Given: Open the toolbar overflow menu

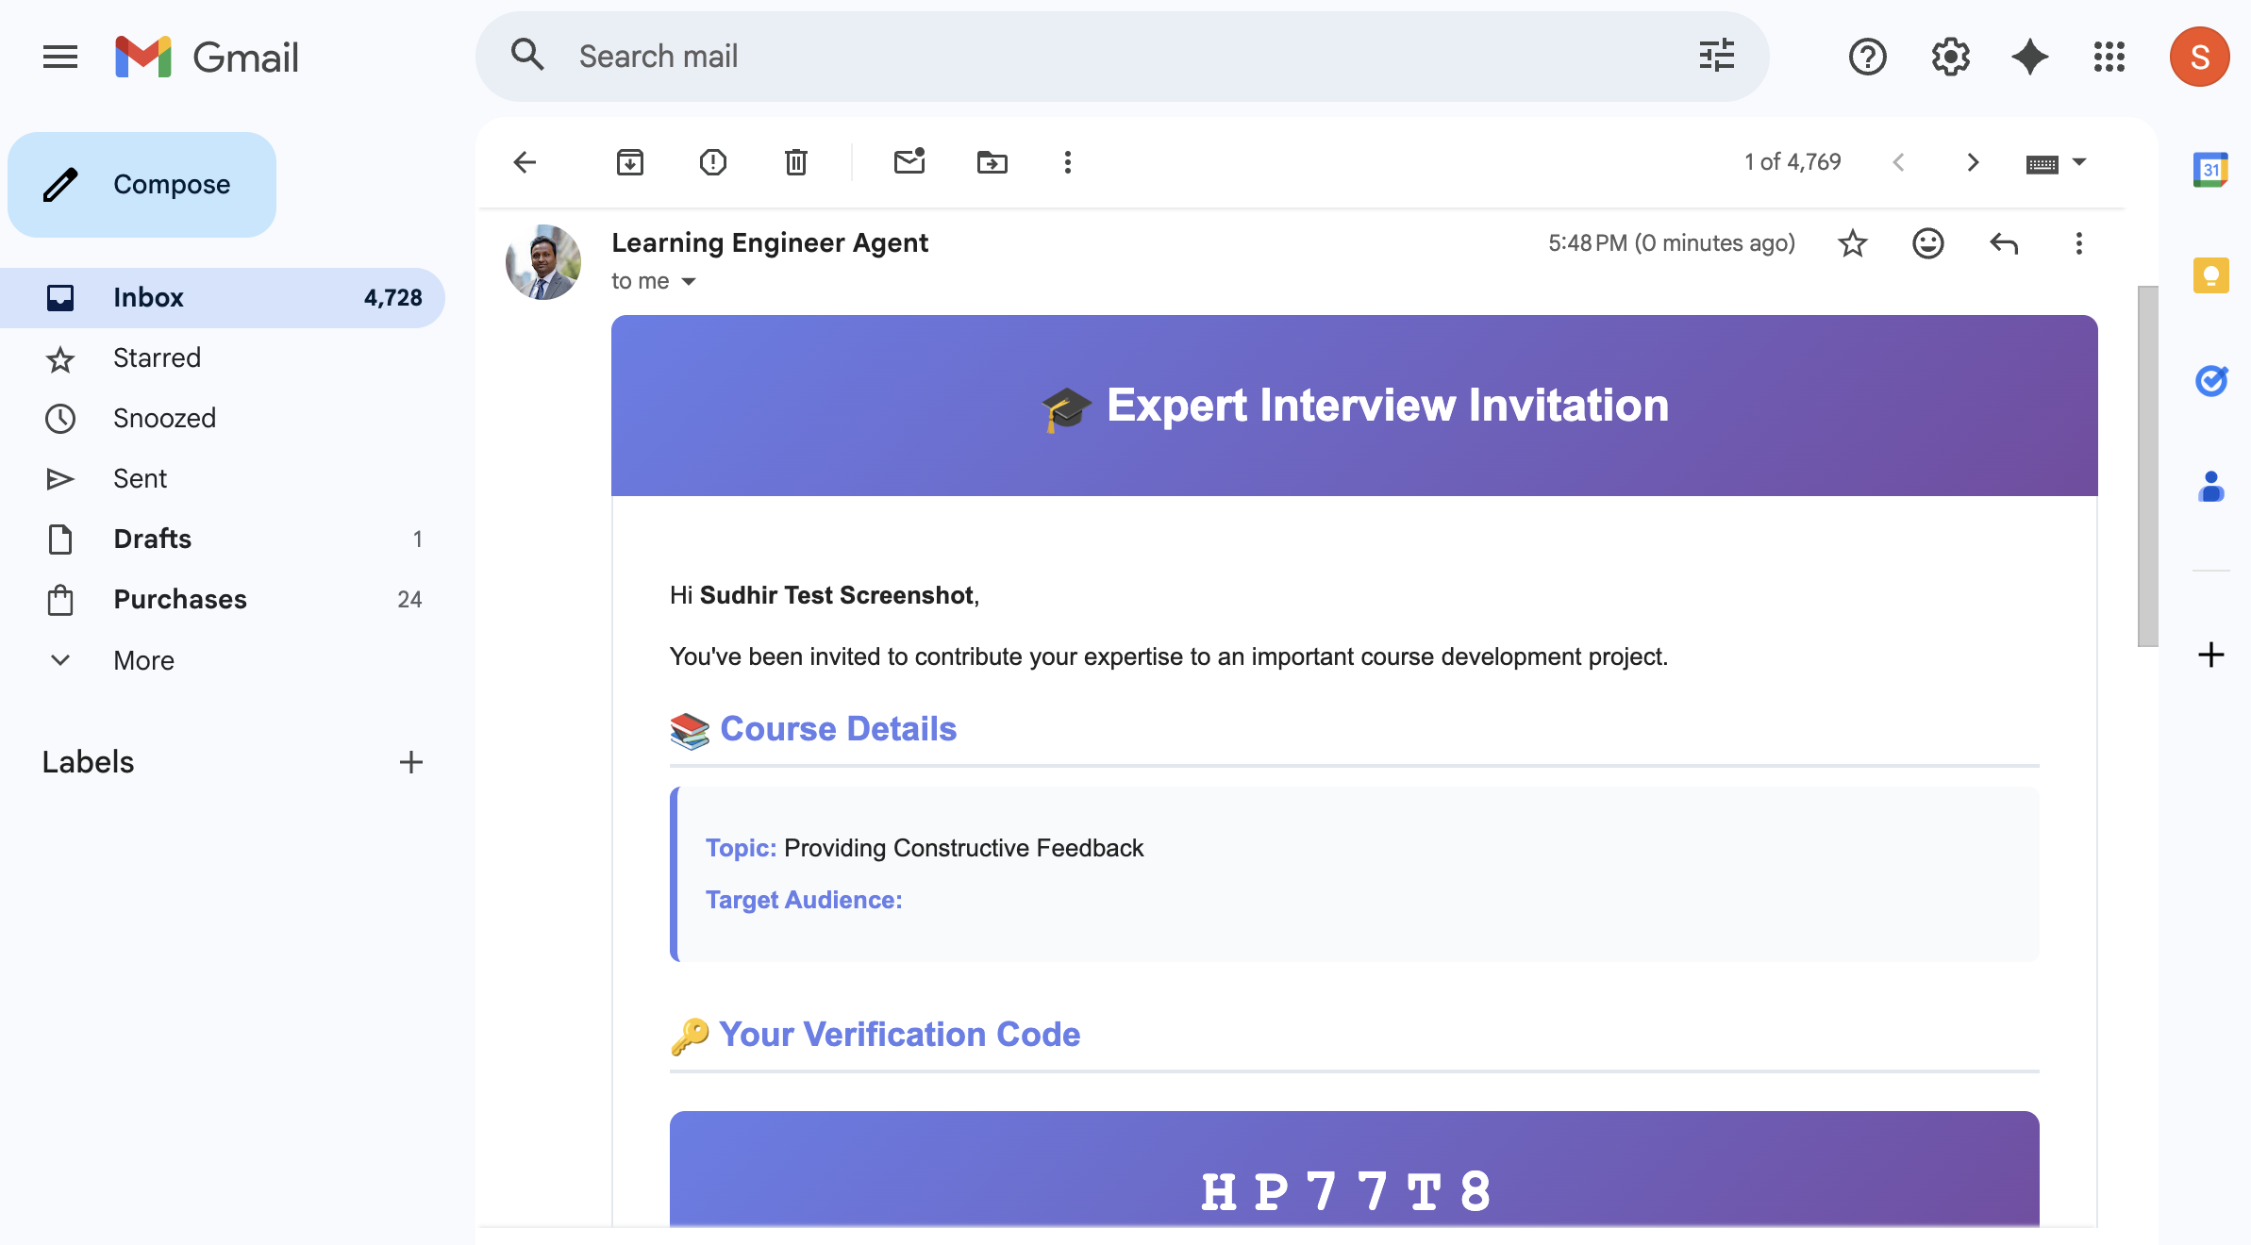Looking at the screenshot, I should [1067, 162].
